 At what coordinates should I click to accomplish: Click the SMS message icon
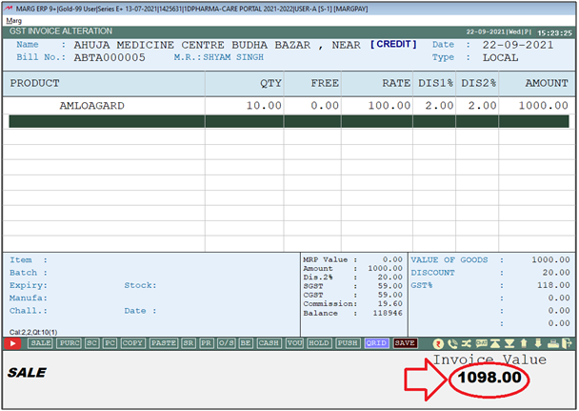tap(481, 343)
